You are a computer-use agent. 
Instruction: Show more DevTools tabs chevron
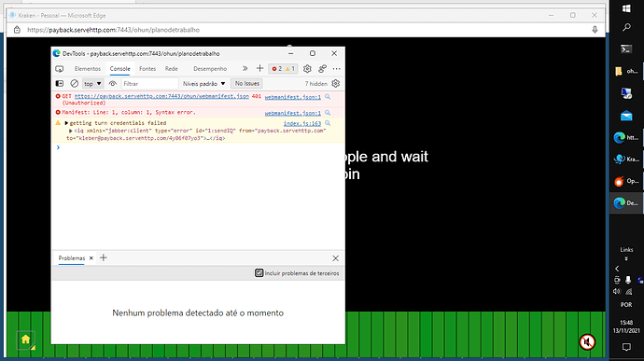click(245, 69)
